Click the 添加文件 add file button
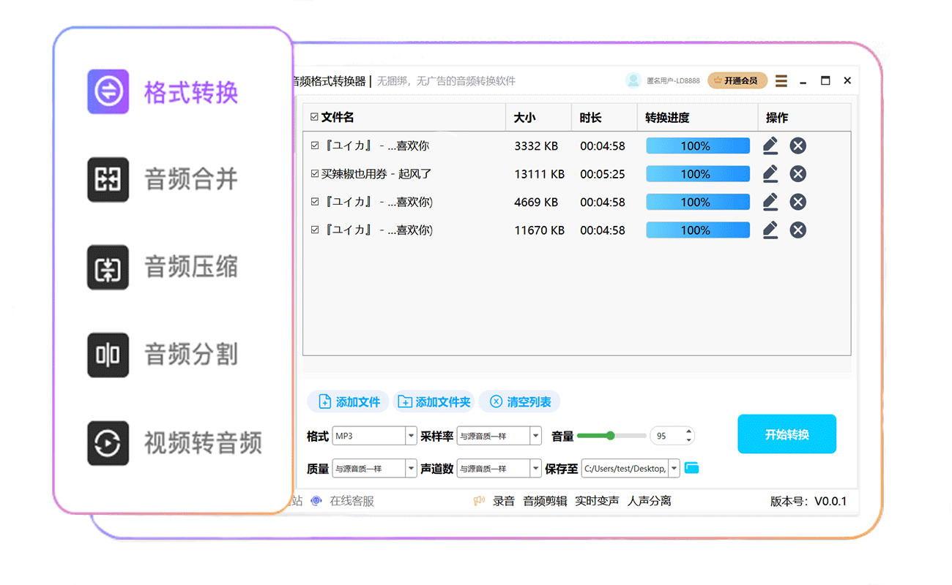Viewport: 952px width, 585px height. [x=349, y=401]
